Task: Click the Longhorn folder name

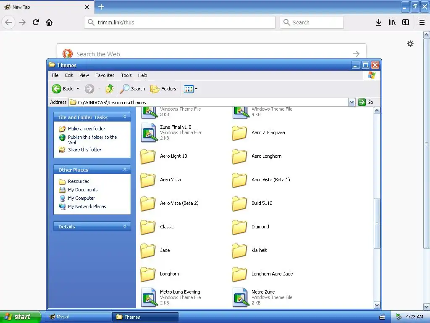Action: pyautogui.click(x=170, y=274)
